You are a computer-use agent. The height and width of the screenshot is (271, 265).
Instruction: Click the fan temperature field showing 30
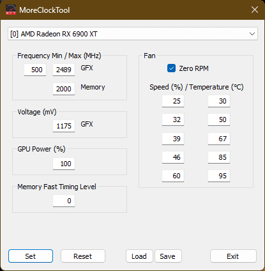tap(219, 101)
